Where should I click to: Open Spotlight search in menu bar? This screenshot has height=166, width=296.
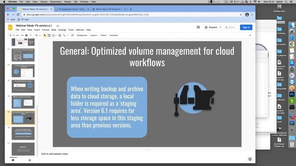click(x=286, y=2)
